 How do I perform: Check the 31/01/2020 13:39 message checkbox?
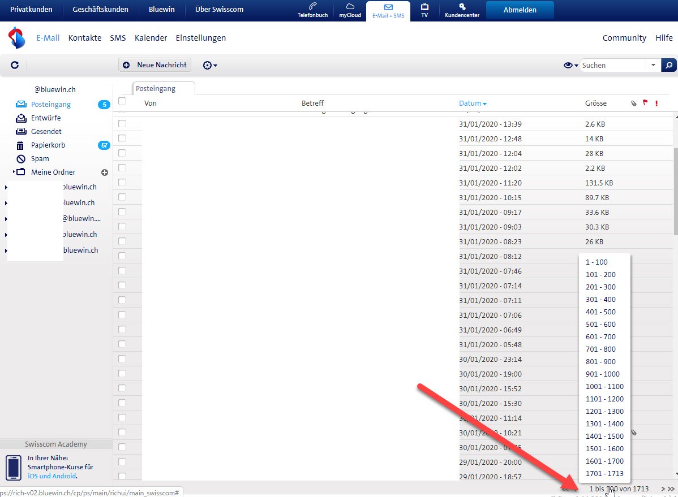pyautogui.click(x=122, y=124)
